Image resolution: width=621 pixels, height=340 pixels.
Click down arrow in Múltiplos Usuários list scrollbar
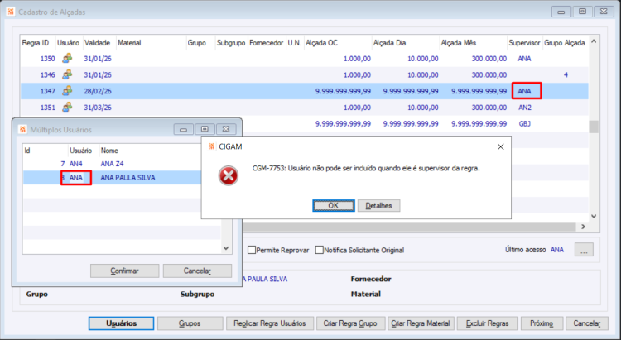click(226, 248)
